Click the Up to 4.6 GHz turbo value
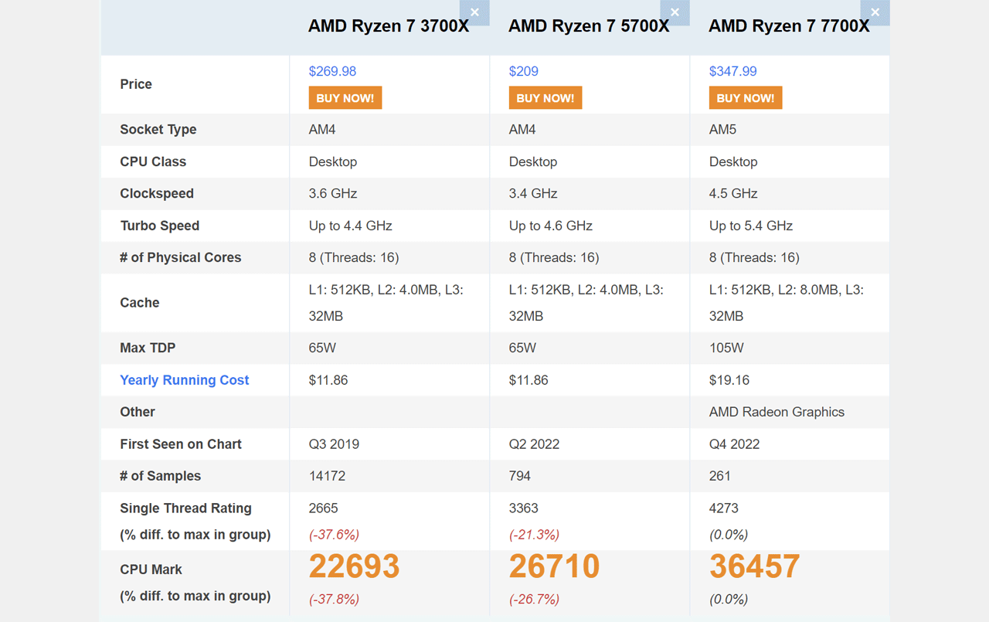The width and height of the screenshot is (989, 622). [551, 226]
